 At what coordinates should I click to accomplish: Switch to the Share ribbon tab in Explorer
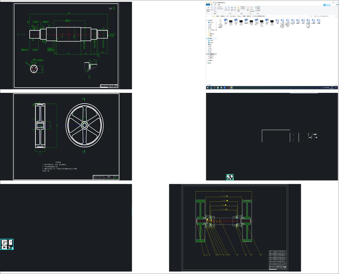(215, 5)
